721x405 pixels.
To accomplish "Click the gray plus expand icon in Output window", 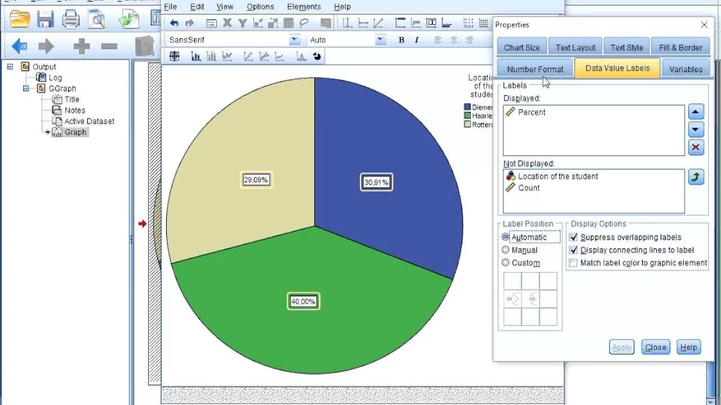I will click(x=82, y=46).
